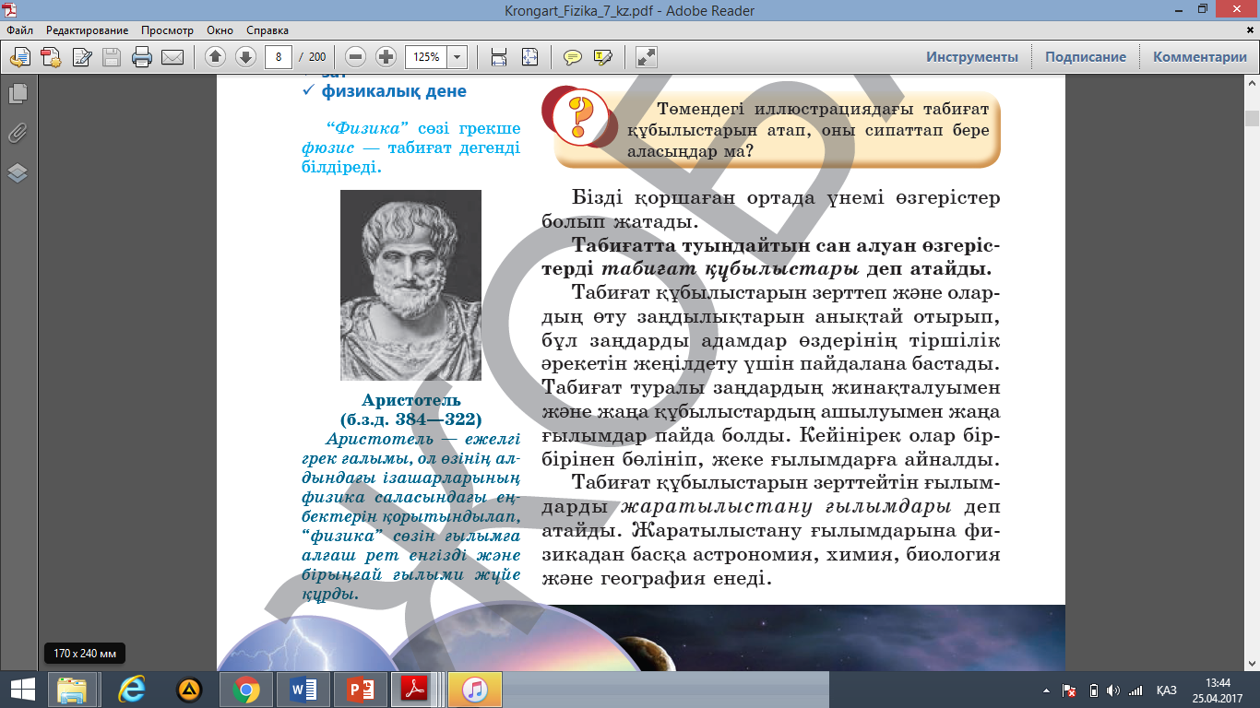Click the dates text '(б.з.д. 384—322)'
This screenshot has width=1260, height=708.
(x=411, y=418)
